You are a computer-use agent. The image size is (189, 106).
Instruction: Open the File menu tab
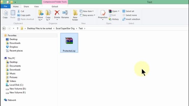click(x=5, y=6)
